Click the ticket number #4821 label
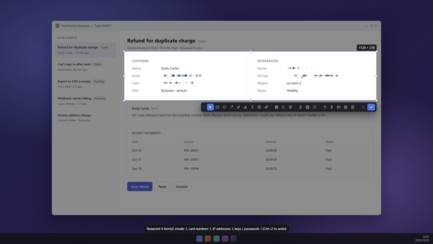 [x=202, y=41]
